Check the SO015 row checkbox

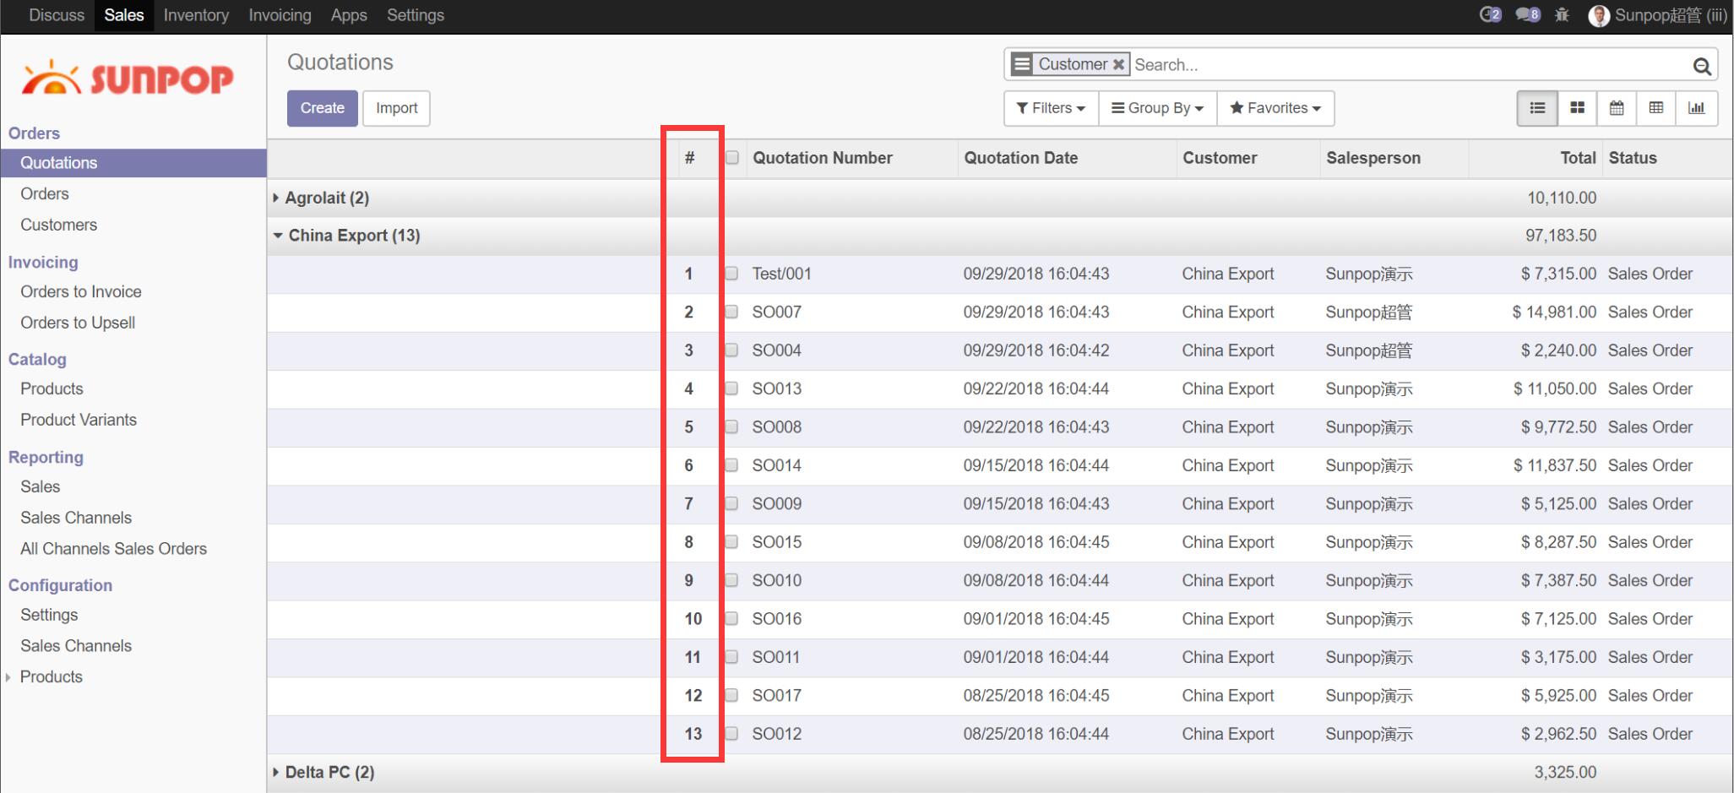(732, 542)
